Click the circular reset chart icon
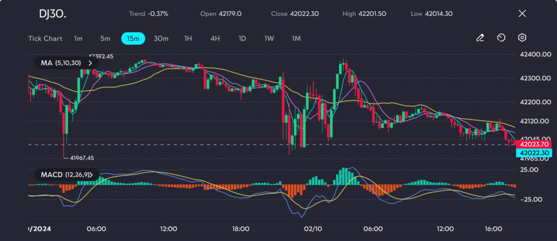The width and height of the screenshot is (557, 241). tap(501, 38)
